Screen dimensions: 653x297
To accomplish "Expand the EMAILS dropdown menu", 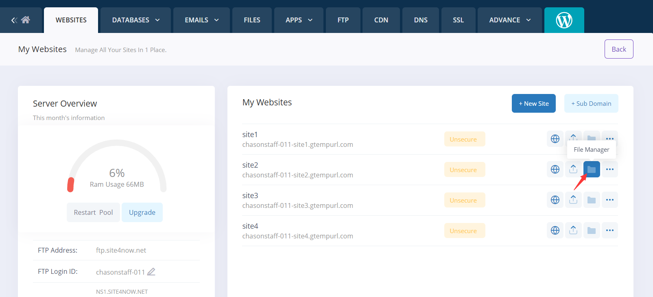I will pyautogui.click(x=201, y=20).
